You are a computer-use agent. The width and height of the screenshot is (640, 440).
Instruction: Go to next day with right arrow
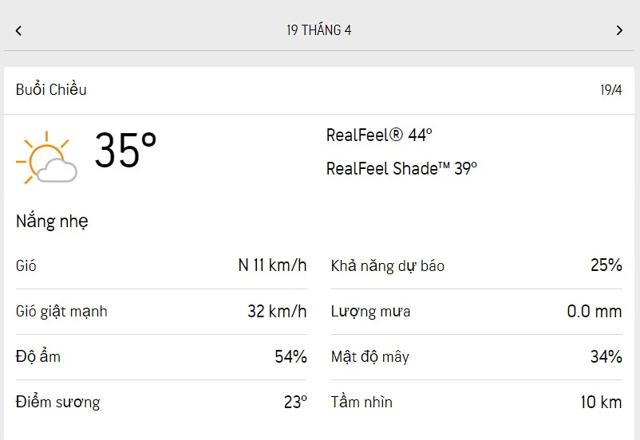619,30
